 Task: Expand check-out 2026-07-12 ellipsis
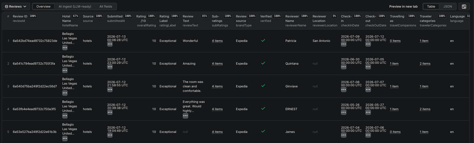pos(368,44)
